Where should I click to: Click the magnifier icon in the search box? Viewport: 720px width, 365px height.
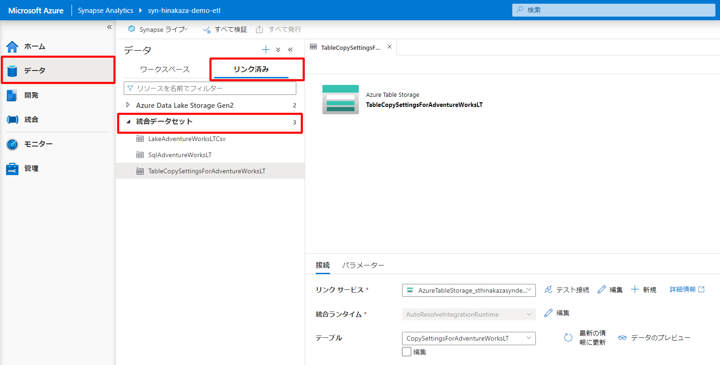coord(520,10)
